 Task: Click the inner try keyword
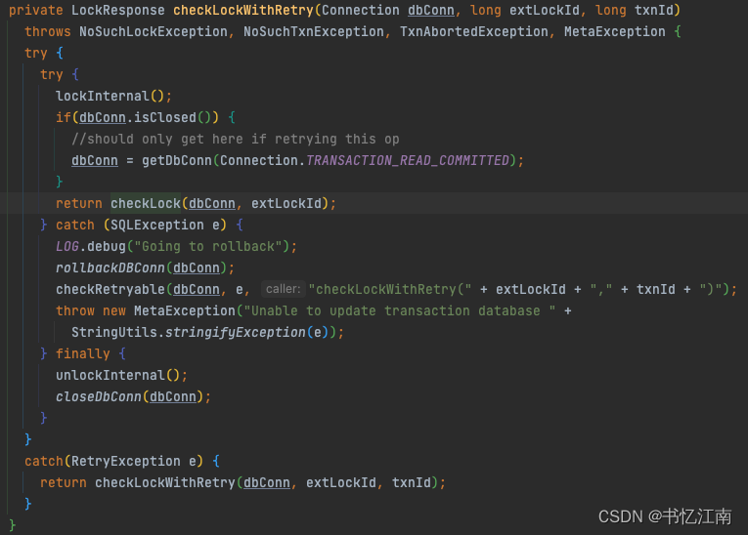52,74
